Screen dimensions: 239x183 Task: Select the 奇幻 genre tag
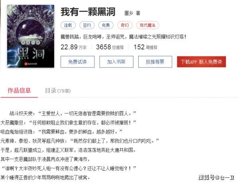pos(125,25)
